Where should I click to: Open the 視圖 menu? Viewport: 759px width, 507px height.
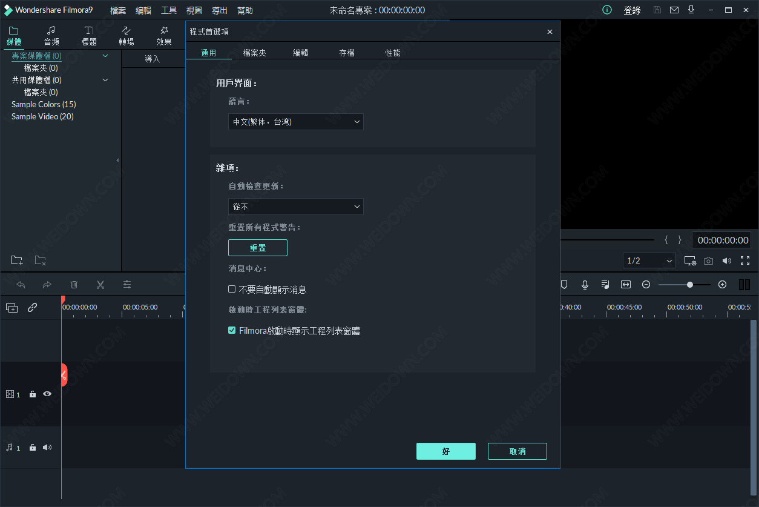click(x=194, y=10)
